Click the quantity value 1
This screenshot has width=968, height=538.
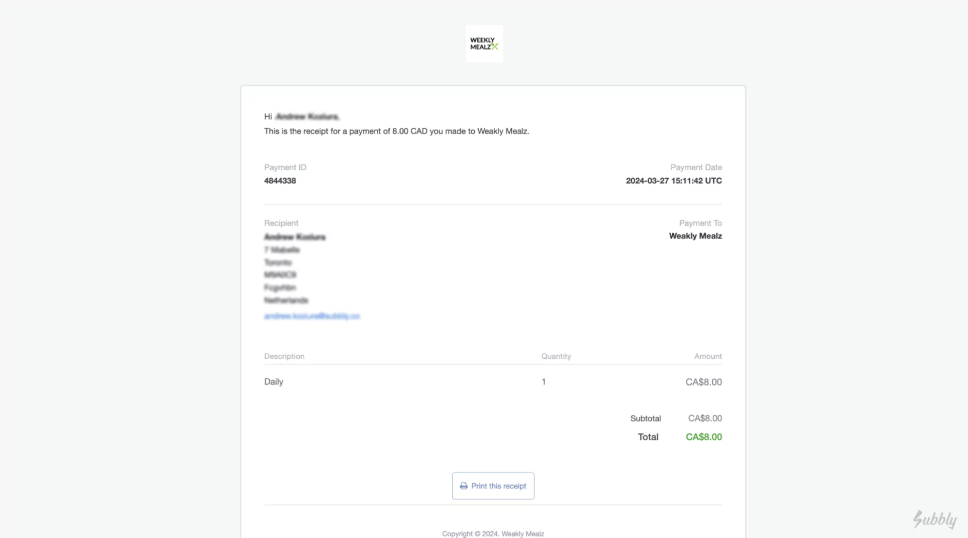[543, 382]
